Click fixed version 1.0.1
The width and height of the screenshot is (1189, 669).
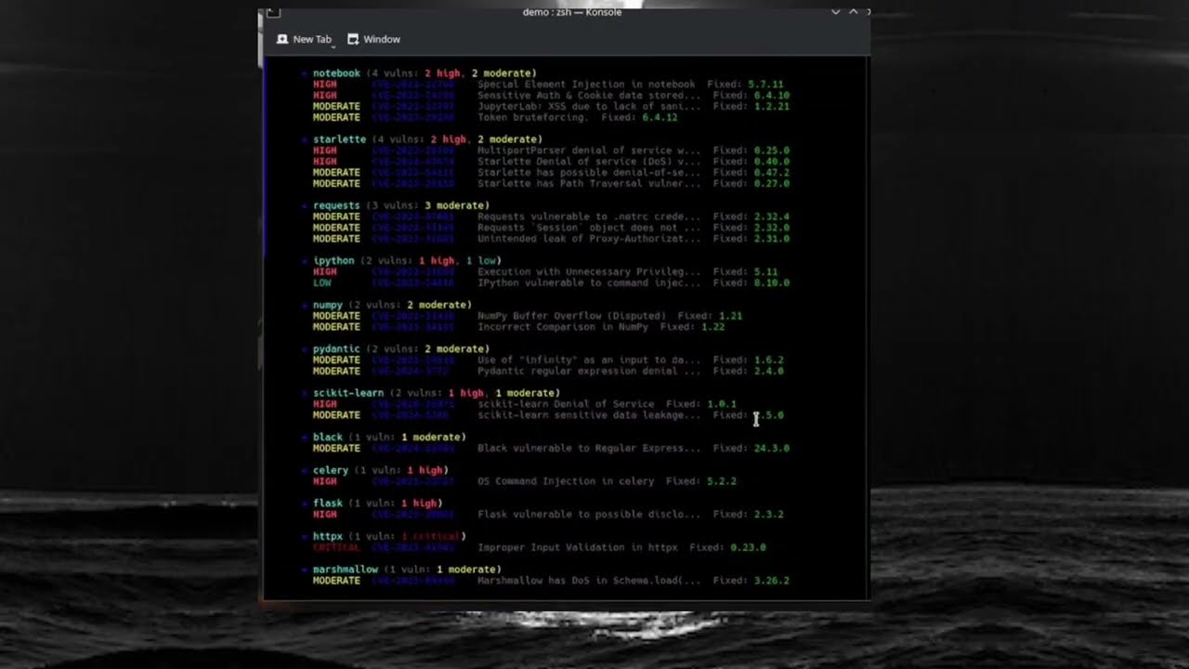point(722,404)
